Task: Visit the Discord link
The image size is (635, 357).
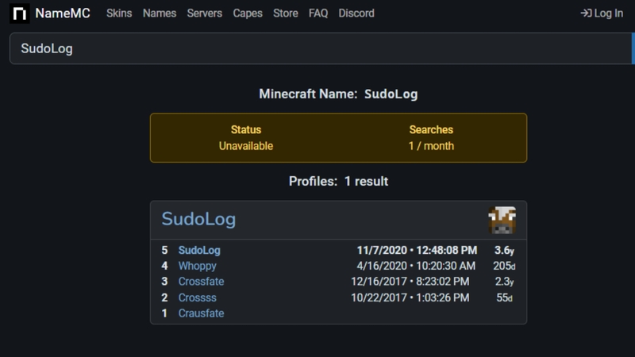Action: [x=356, y=13]
